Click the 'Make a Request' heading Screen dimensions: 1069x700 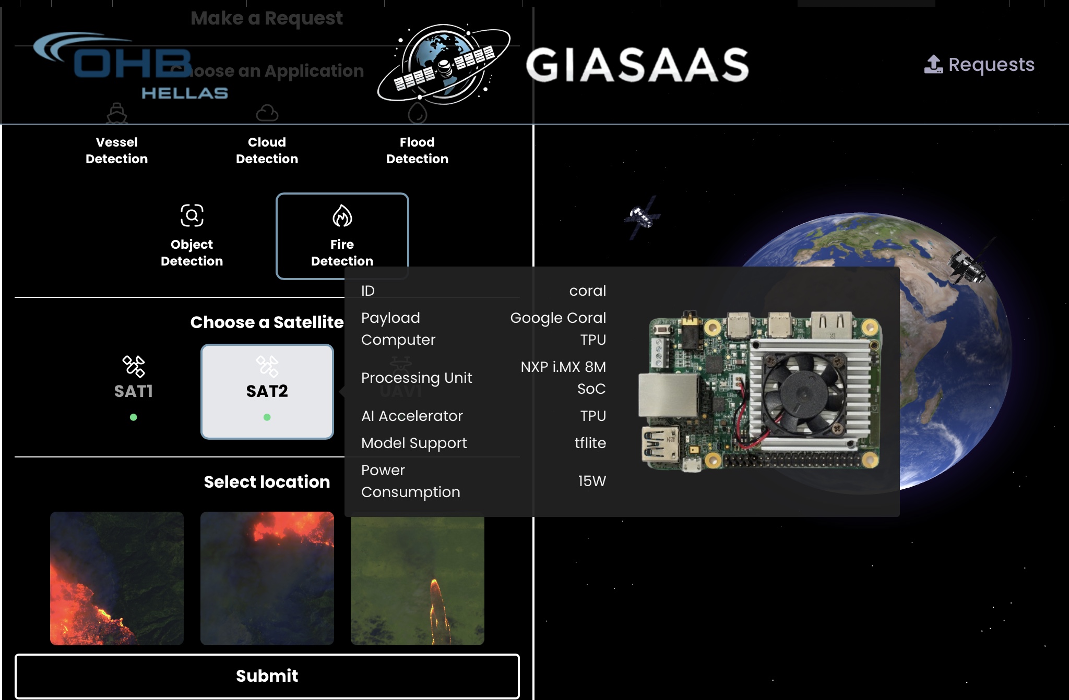(267, 18)
